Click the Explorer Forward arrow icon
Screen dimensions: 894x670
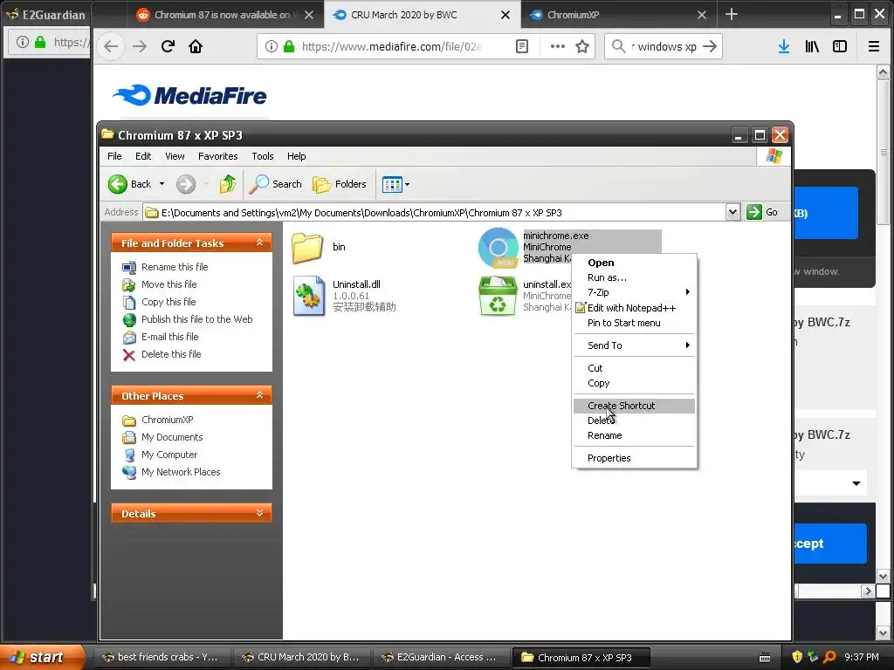tap(185, 184)
